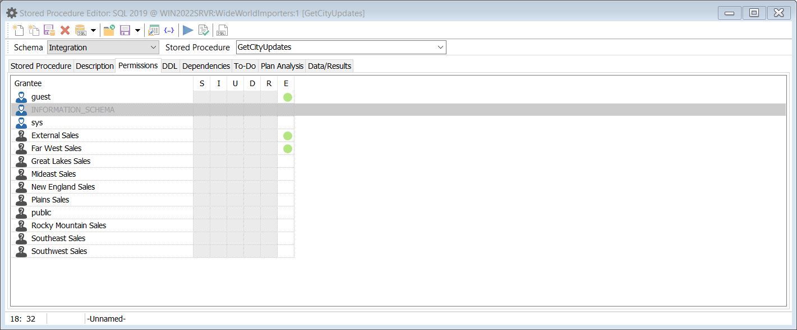Image resolution: width=797 pixels, height=330 pixels.
Task: Select the Rocky Mountain Sales grantee row
Action: click(68, 225)
